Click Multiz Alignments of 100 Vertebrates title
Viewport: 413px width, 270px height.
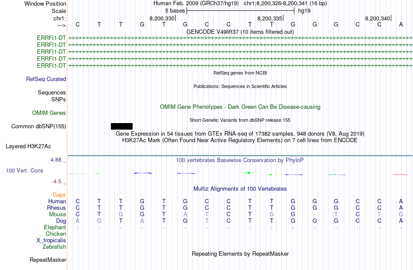coord(240,189)
